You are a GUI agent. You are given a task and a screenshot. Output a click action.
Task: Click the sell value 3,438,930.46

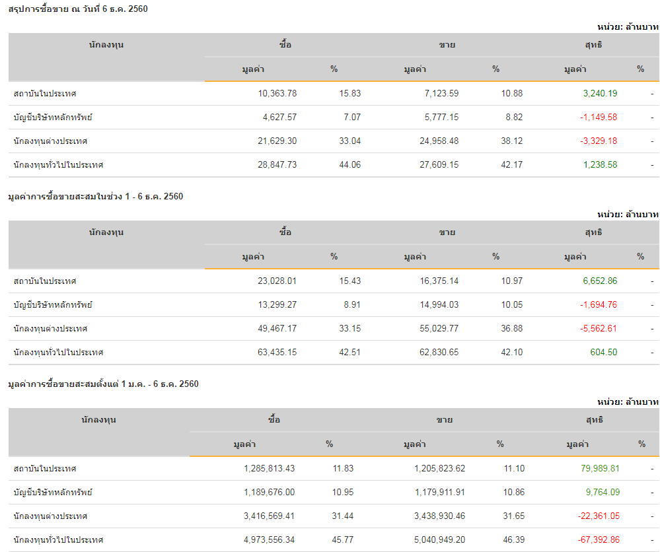coord(439,516)
